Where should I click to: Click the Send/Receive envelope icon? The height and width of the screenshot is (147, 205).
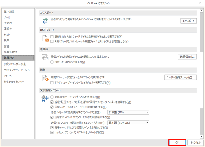(44, 58)
